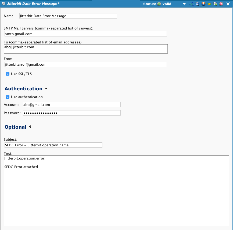
Task: Click the view dependencies graph icon
Action: [192, 4]
